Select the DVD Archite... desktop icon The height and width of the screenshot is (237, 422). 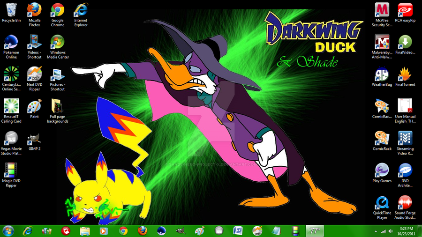pyautogui.click(x=405, y=175)
